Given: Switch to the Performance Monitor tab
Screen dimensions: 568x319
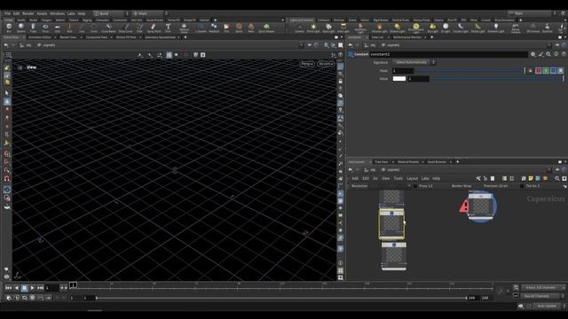Looking at the screenshot, I should (406, 37).
